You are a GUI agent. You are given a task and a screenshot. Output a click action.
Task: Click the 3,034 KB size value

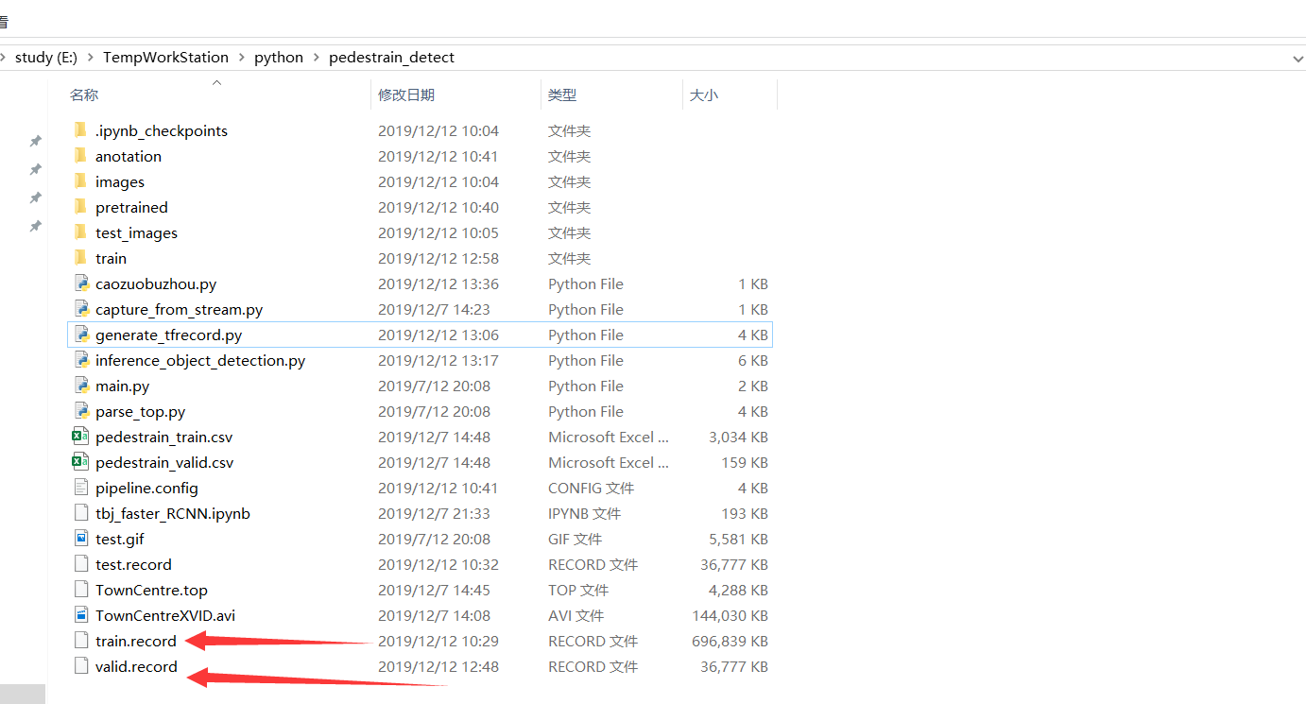coord(738,437)
